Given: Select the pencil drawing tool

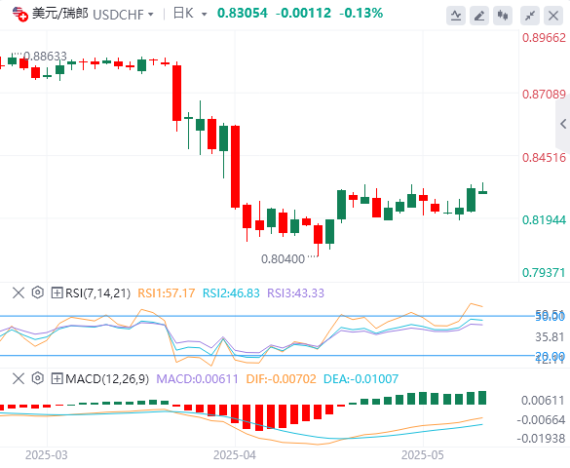Looking at the screenshot, I should click(479, 16).
